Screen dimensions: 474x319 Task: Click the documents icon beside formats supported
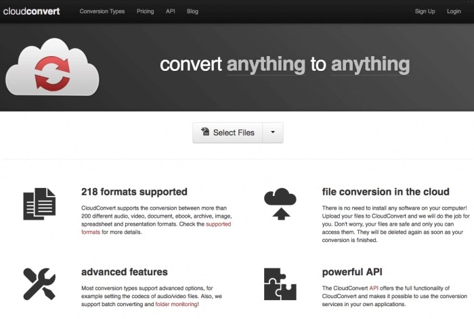(39, 203)
